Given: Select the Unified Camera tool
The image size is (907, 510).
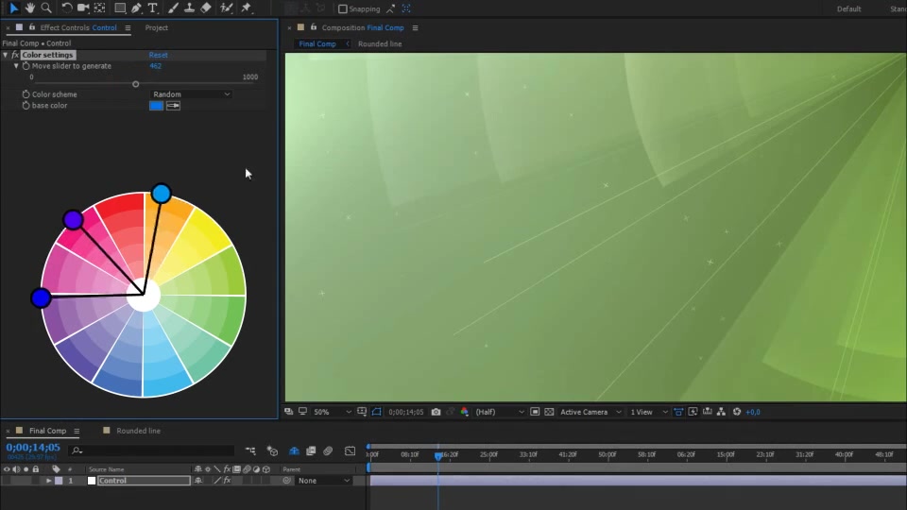Looking at the screenshot, I should 83,8.
